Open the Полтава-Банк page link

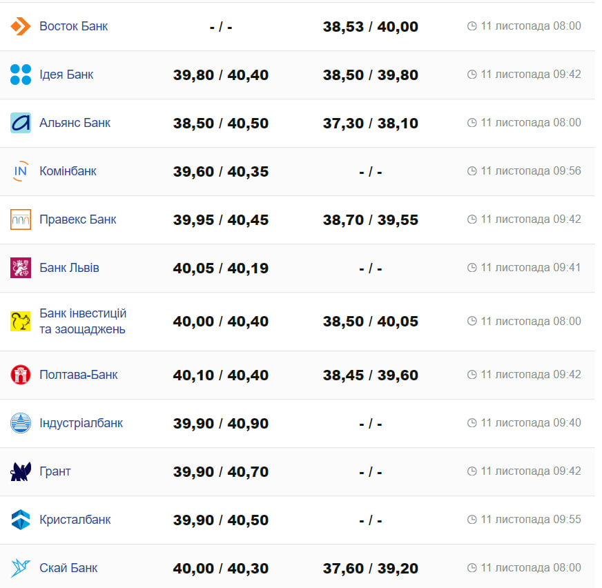pyautogui.click(x=79, y=375)
